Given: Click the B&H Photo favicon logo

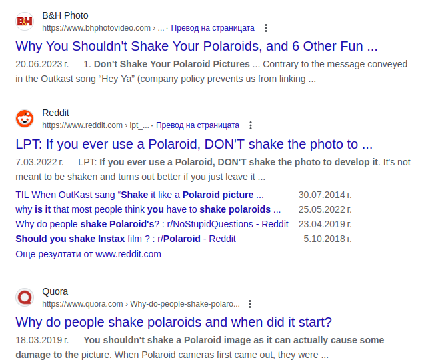Looking at the screenshot, I should click(25, 21).
